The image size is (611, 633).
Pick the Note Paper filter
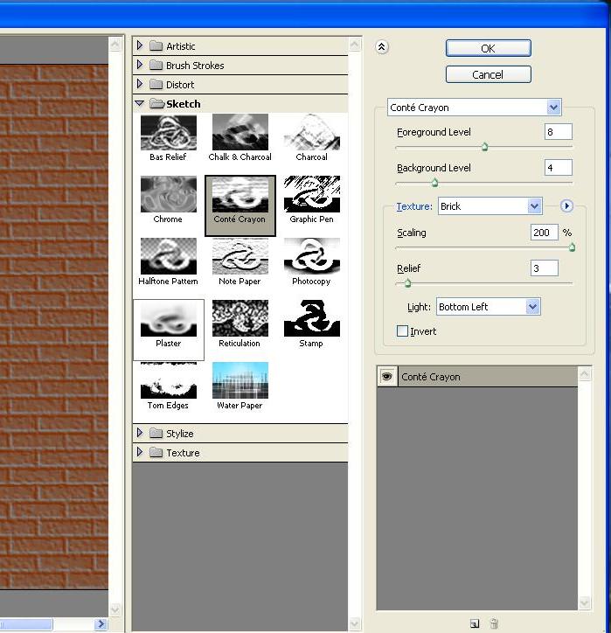click(x=240, y=256)
